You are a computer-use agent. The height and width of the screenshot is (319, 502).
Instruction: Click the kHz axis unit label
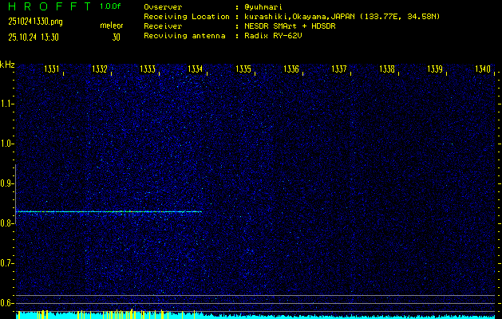(7, 65)
